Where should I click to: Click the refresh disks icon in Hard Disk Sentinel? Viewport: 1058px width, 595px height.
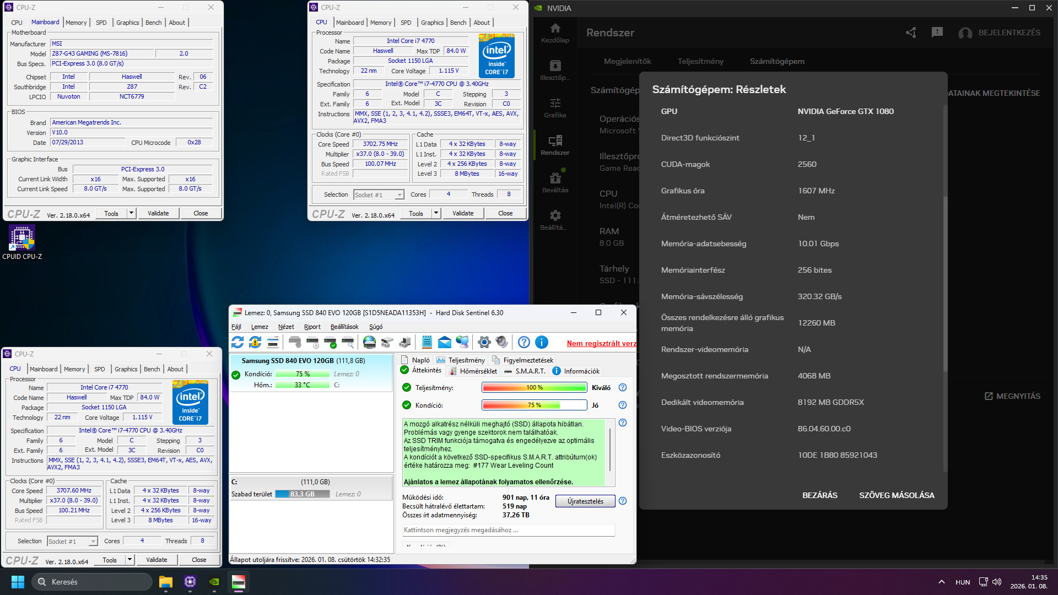(x=237, y=342)
